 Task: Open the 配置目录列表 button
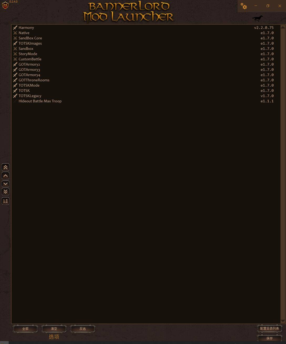point(269,329)
